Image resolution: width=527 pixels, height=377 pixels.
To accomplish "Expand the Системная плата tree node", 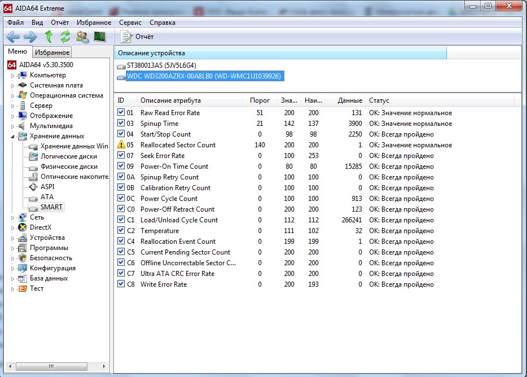I will 12,86.
